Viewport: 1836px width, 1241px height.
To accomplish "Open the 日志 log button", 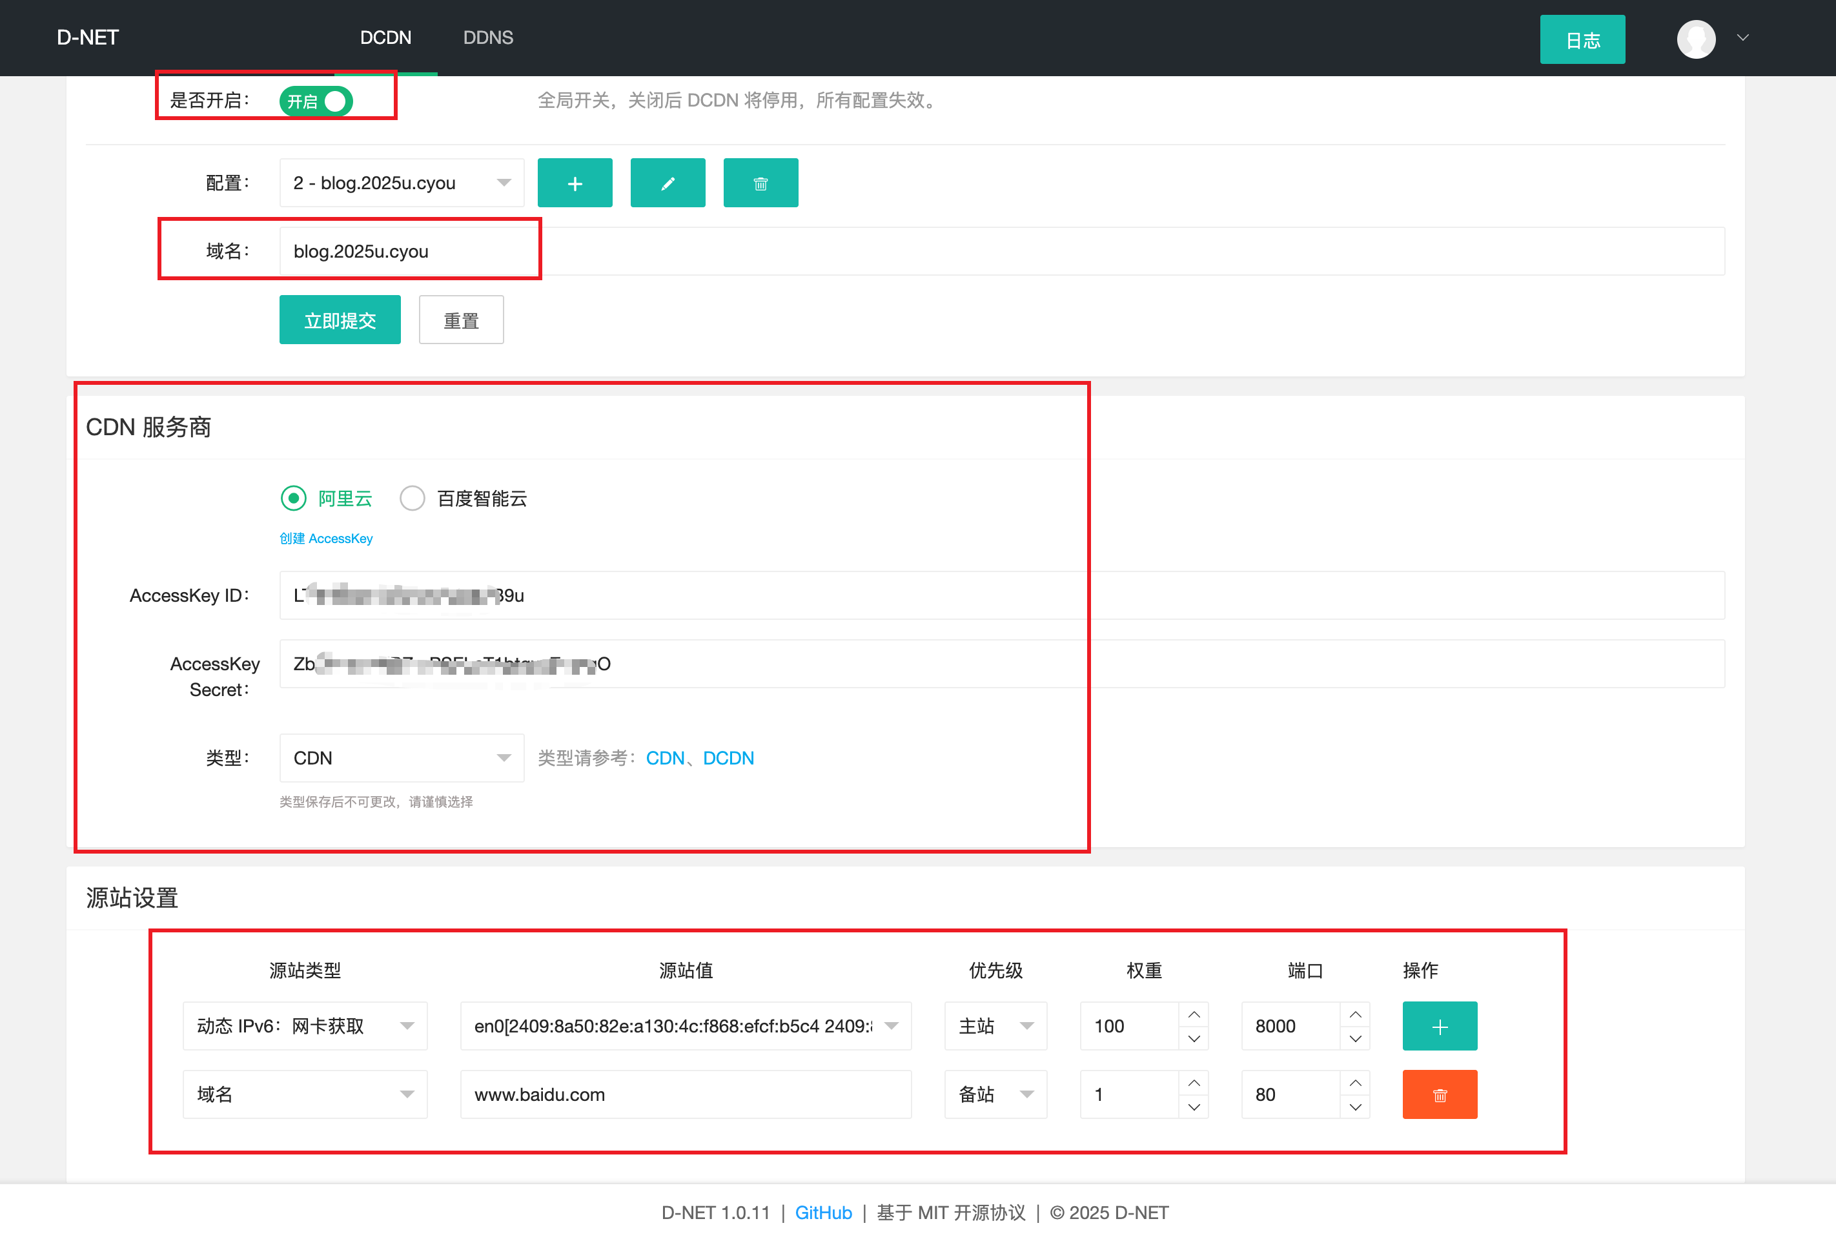I will 1582,39.
